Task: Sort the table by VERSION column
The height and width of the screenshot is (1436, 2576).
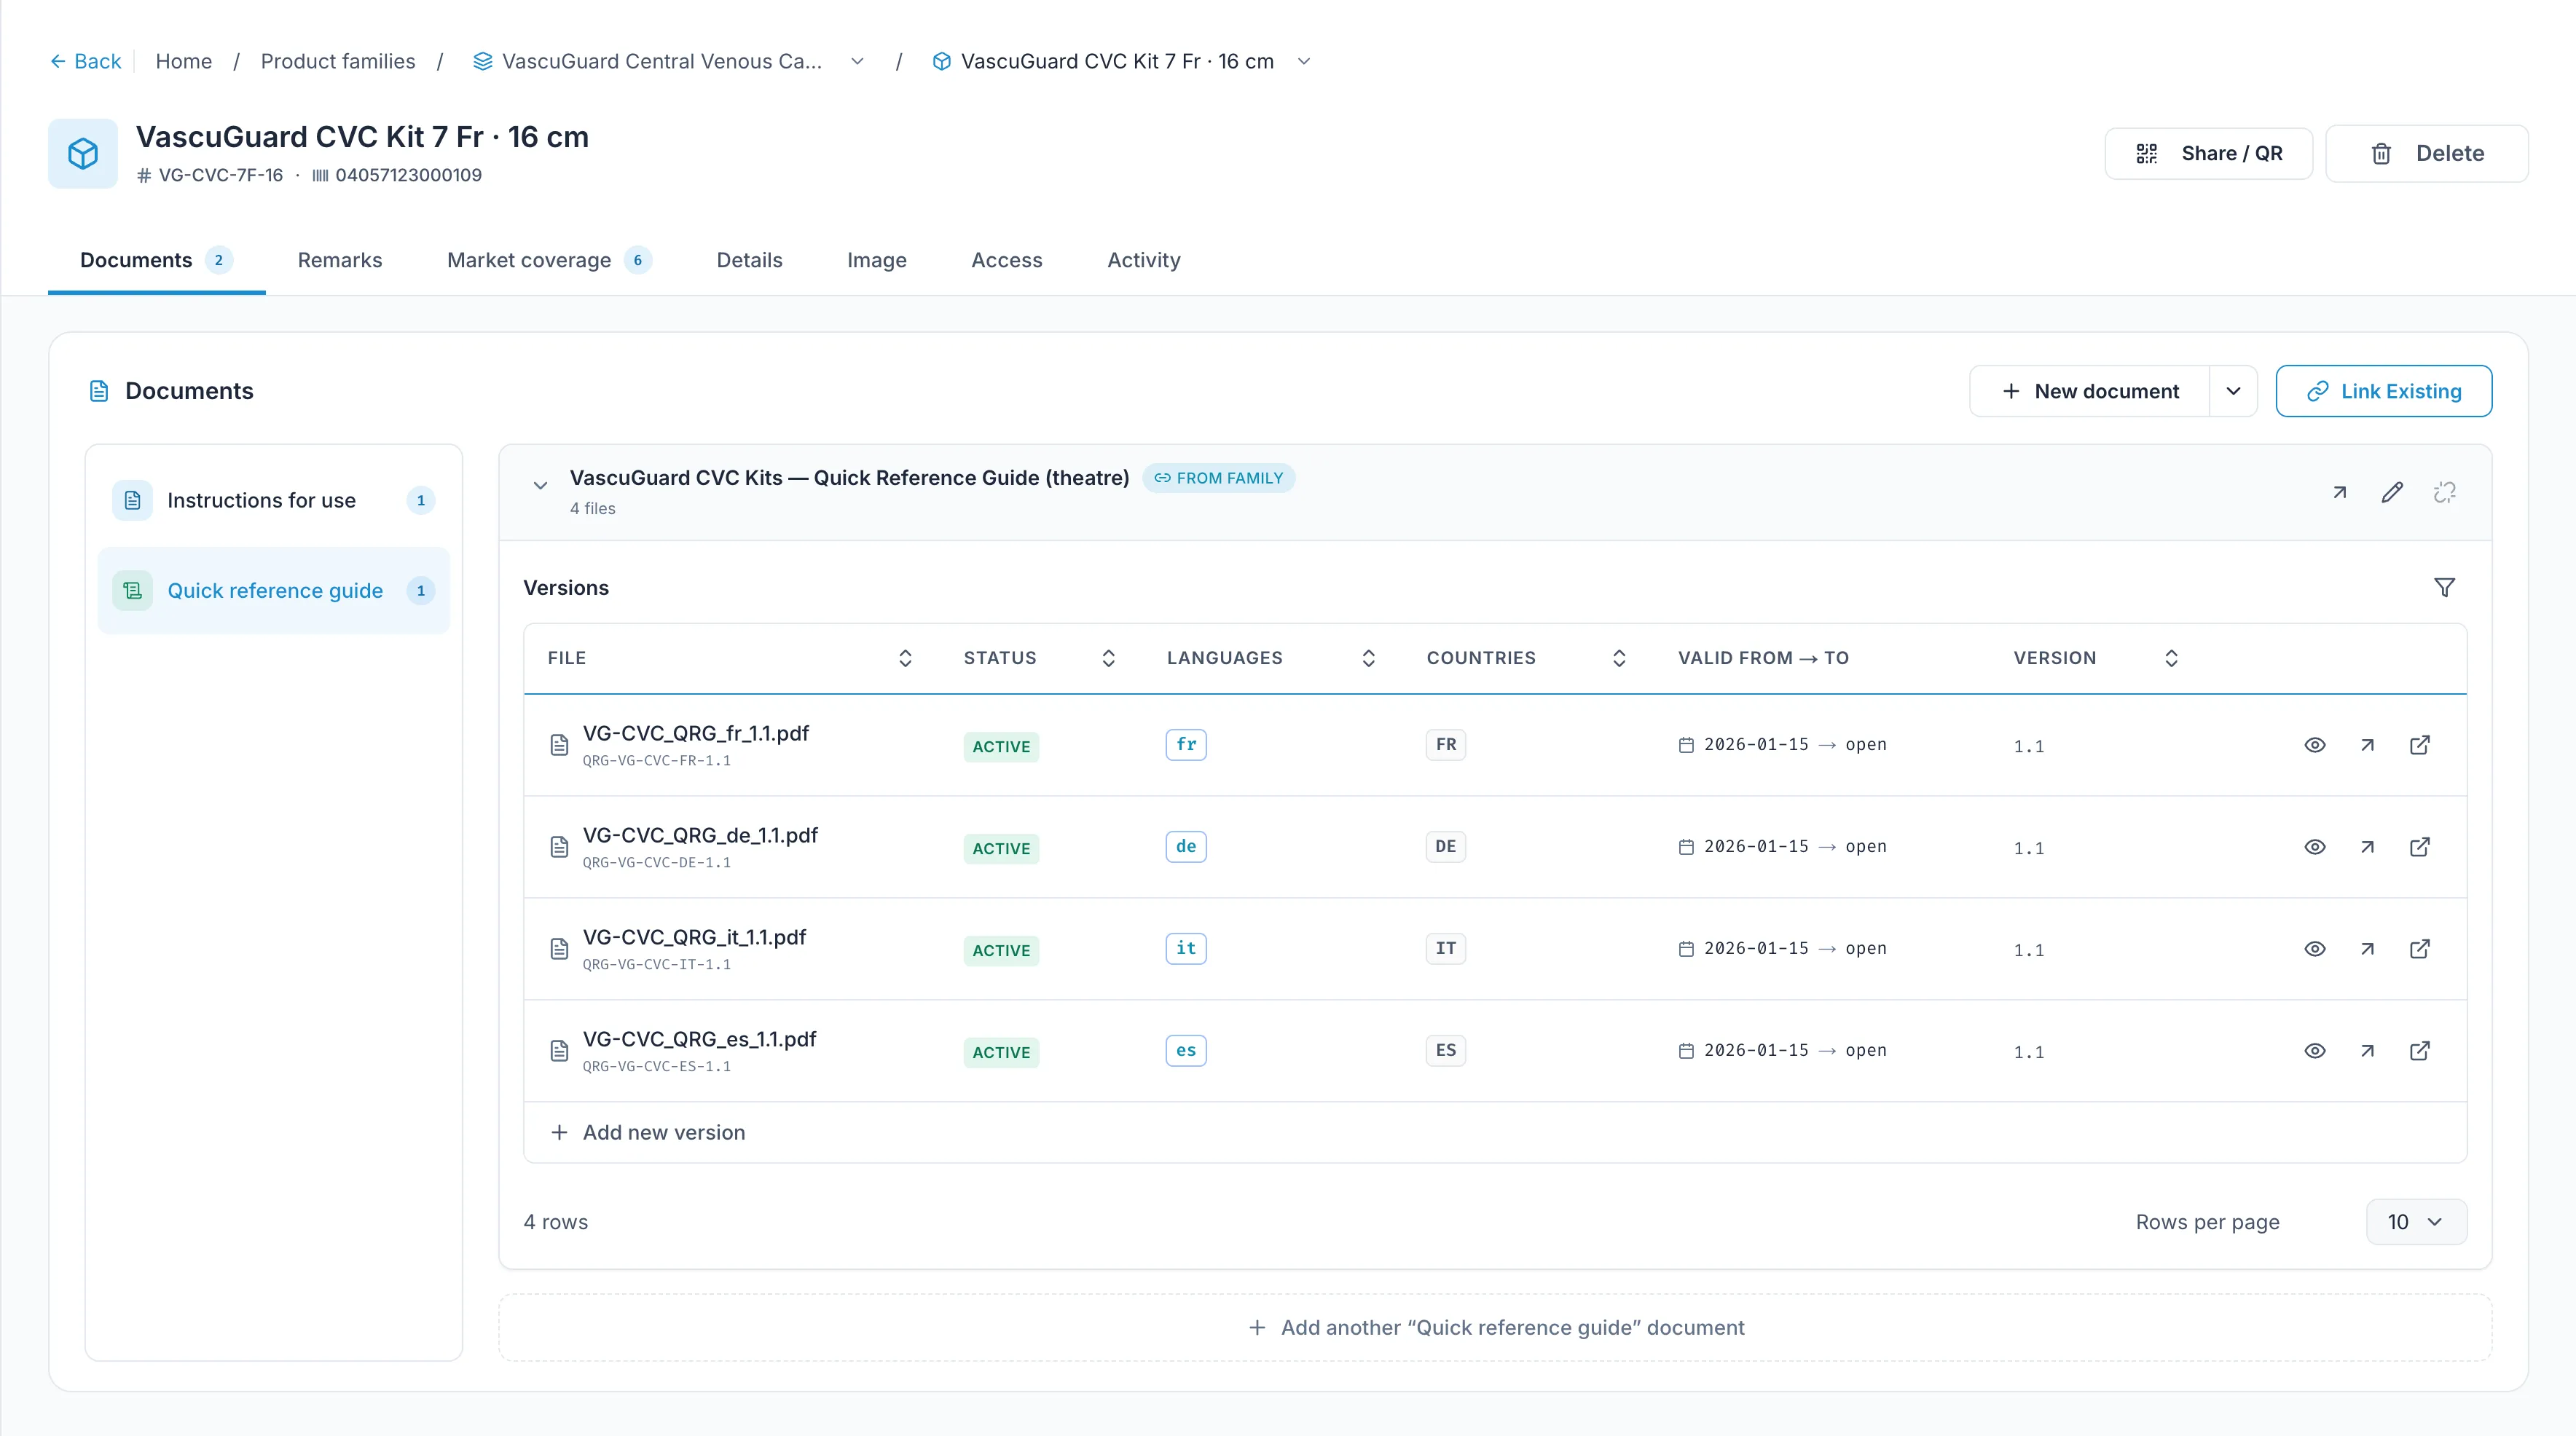Action: 2171,658
